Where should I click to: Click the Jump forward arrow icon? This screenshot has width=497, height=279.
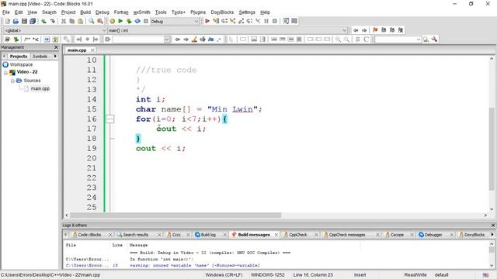[364, 30]
